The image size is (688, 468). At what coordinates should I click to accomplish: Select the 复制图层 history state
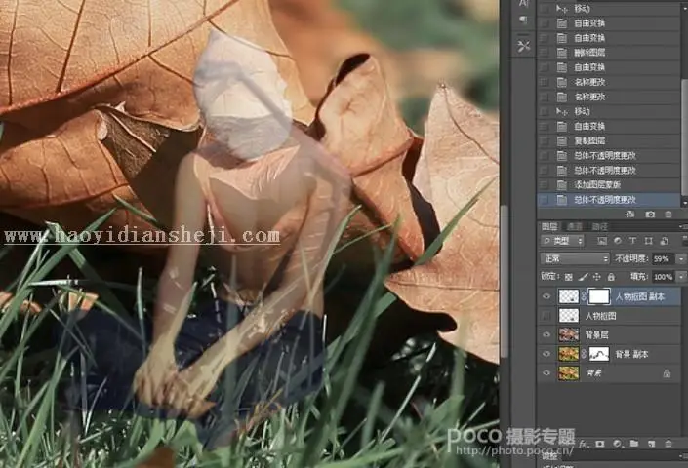(x=609, y=141)
